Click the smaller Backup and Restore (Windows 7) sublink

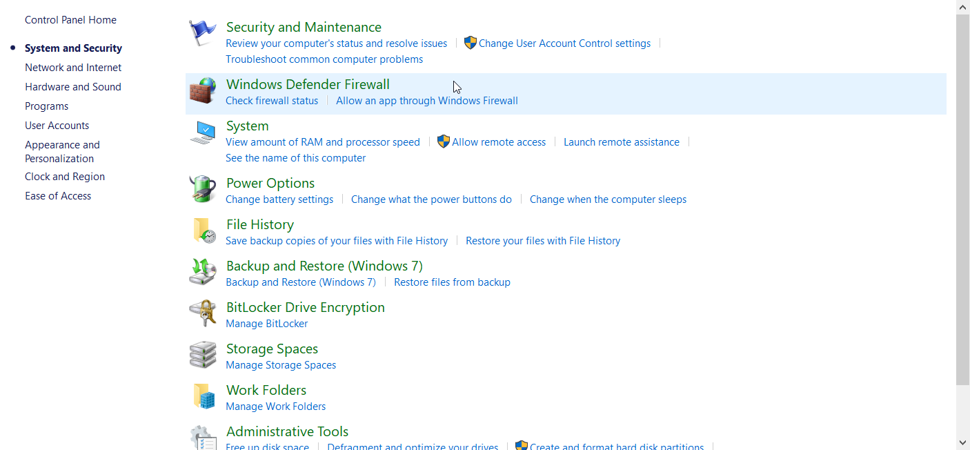coord(301,282)
